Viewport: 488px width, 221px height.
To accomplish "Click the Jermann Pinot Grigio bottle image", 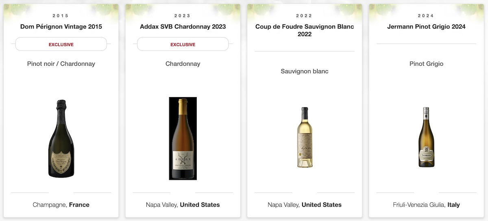I will coord(426,137).
